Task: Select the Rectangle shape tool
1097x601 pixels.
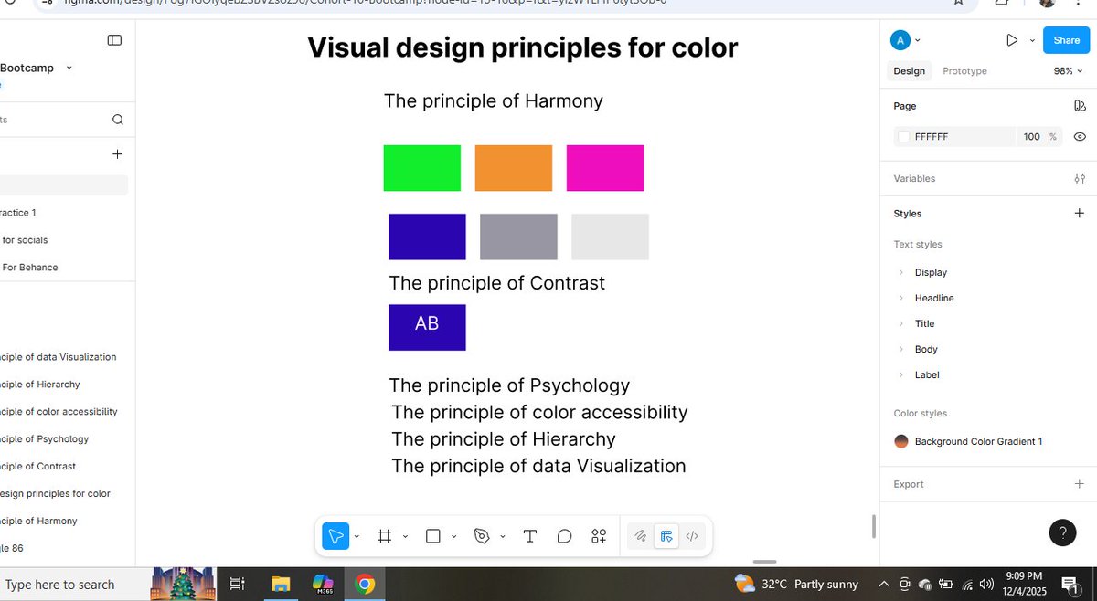Action: (x=433, y=536)
